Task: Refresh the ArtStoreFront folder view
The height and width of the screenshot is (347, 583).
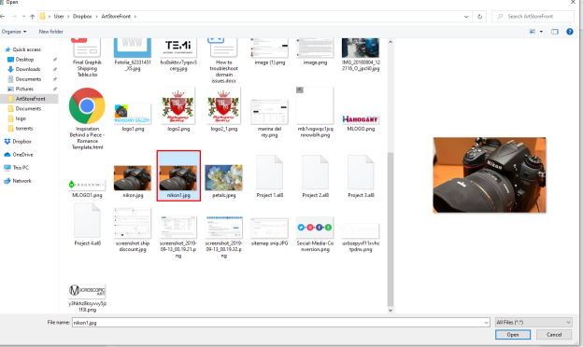Action: [479, 17]
